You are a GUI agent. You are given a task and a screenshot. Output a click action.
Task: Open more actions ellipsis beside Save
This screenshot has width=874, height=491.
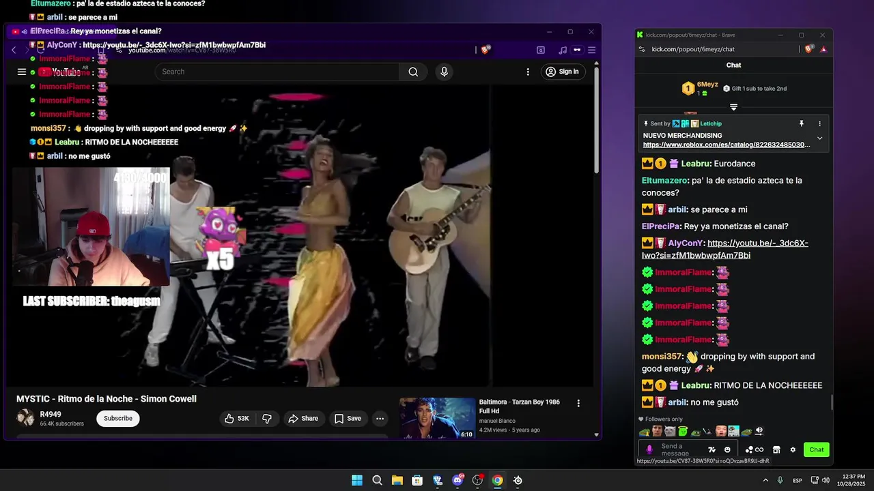click(x=380, y=419)
